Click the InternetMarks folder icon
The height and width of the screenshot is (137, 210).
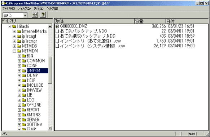pyautogui.click(x=19, y=31)
